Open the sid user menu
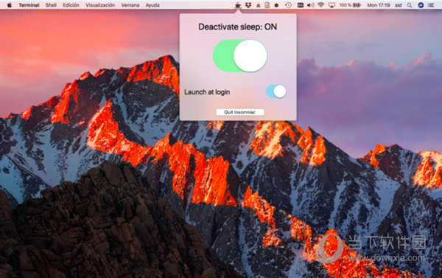This screenshot has width=442, height=278. pos(398,5)
